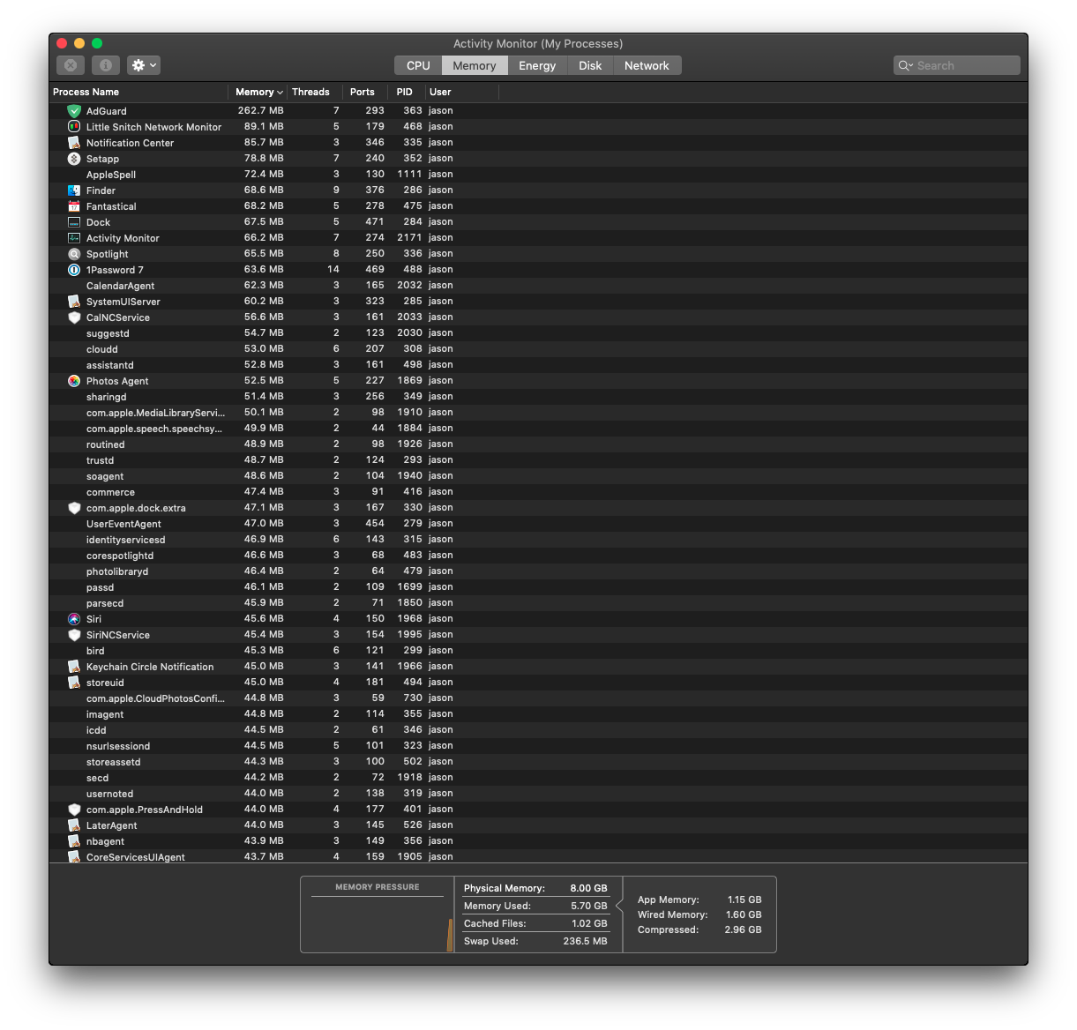The image size is (1077, 1030).
Task: Click the Spotlight magnifier icon
Action: [x=74, y=254]
